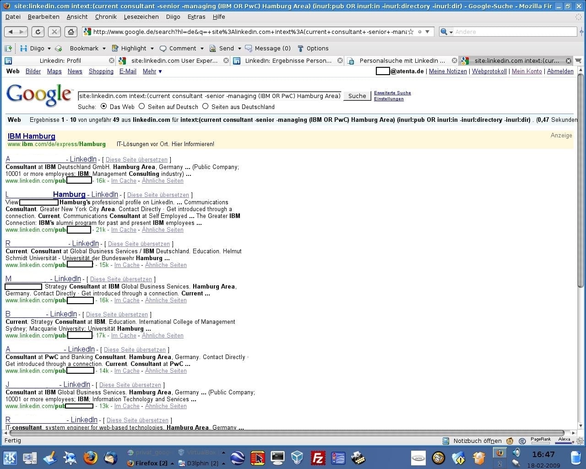Open the Datei menu
This screenshot has width=586, height=469.
point(13,16)
